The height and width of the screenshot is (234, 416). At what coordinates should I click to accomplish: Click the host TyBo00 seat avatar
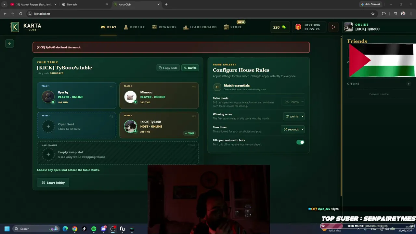130,126
